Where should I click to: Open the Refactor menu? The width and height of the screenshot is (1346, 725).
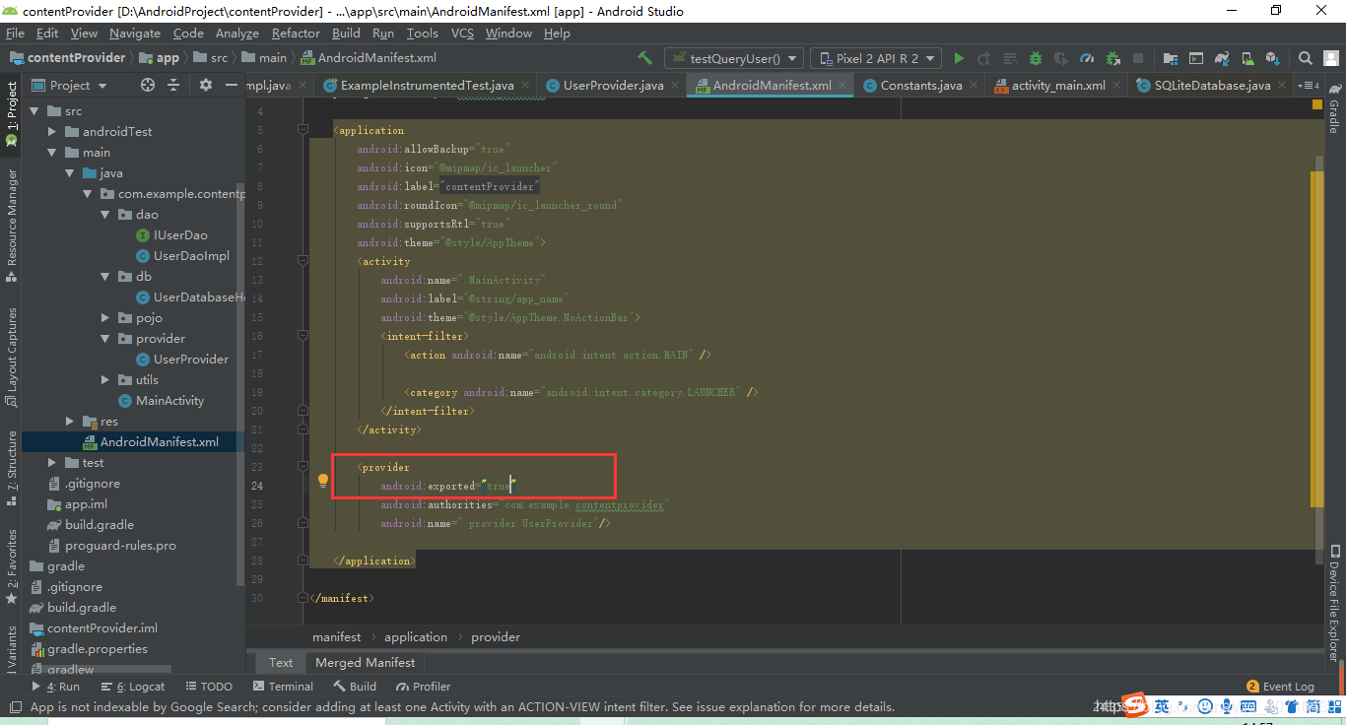click(297, 33)
